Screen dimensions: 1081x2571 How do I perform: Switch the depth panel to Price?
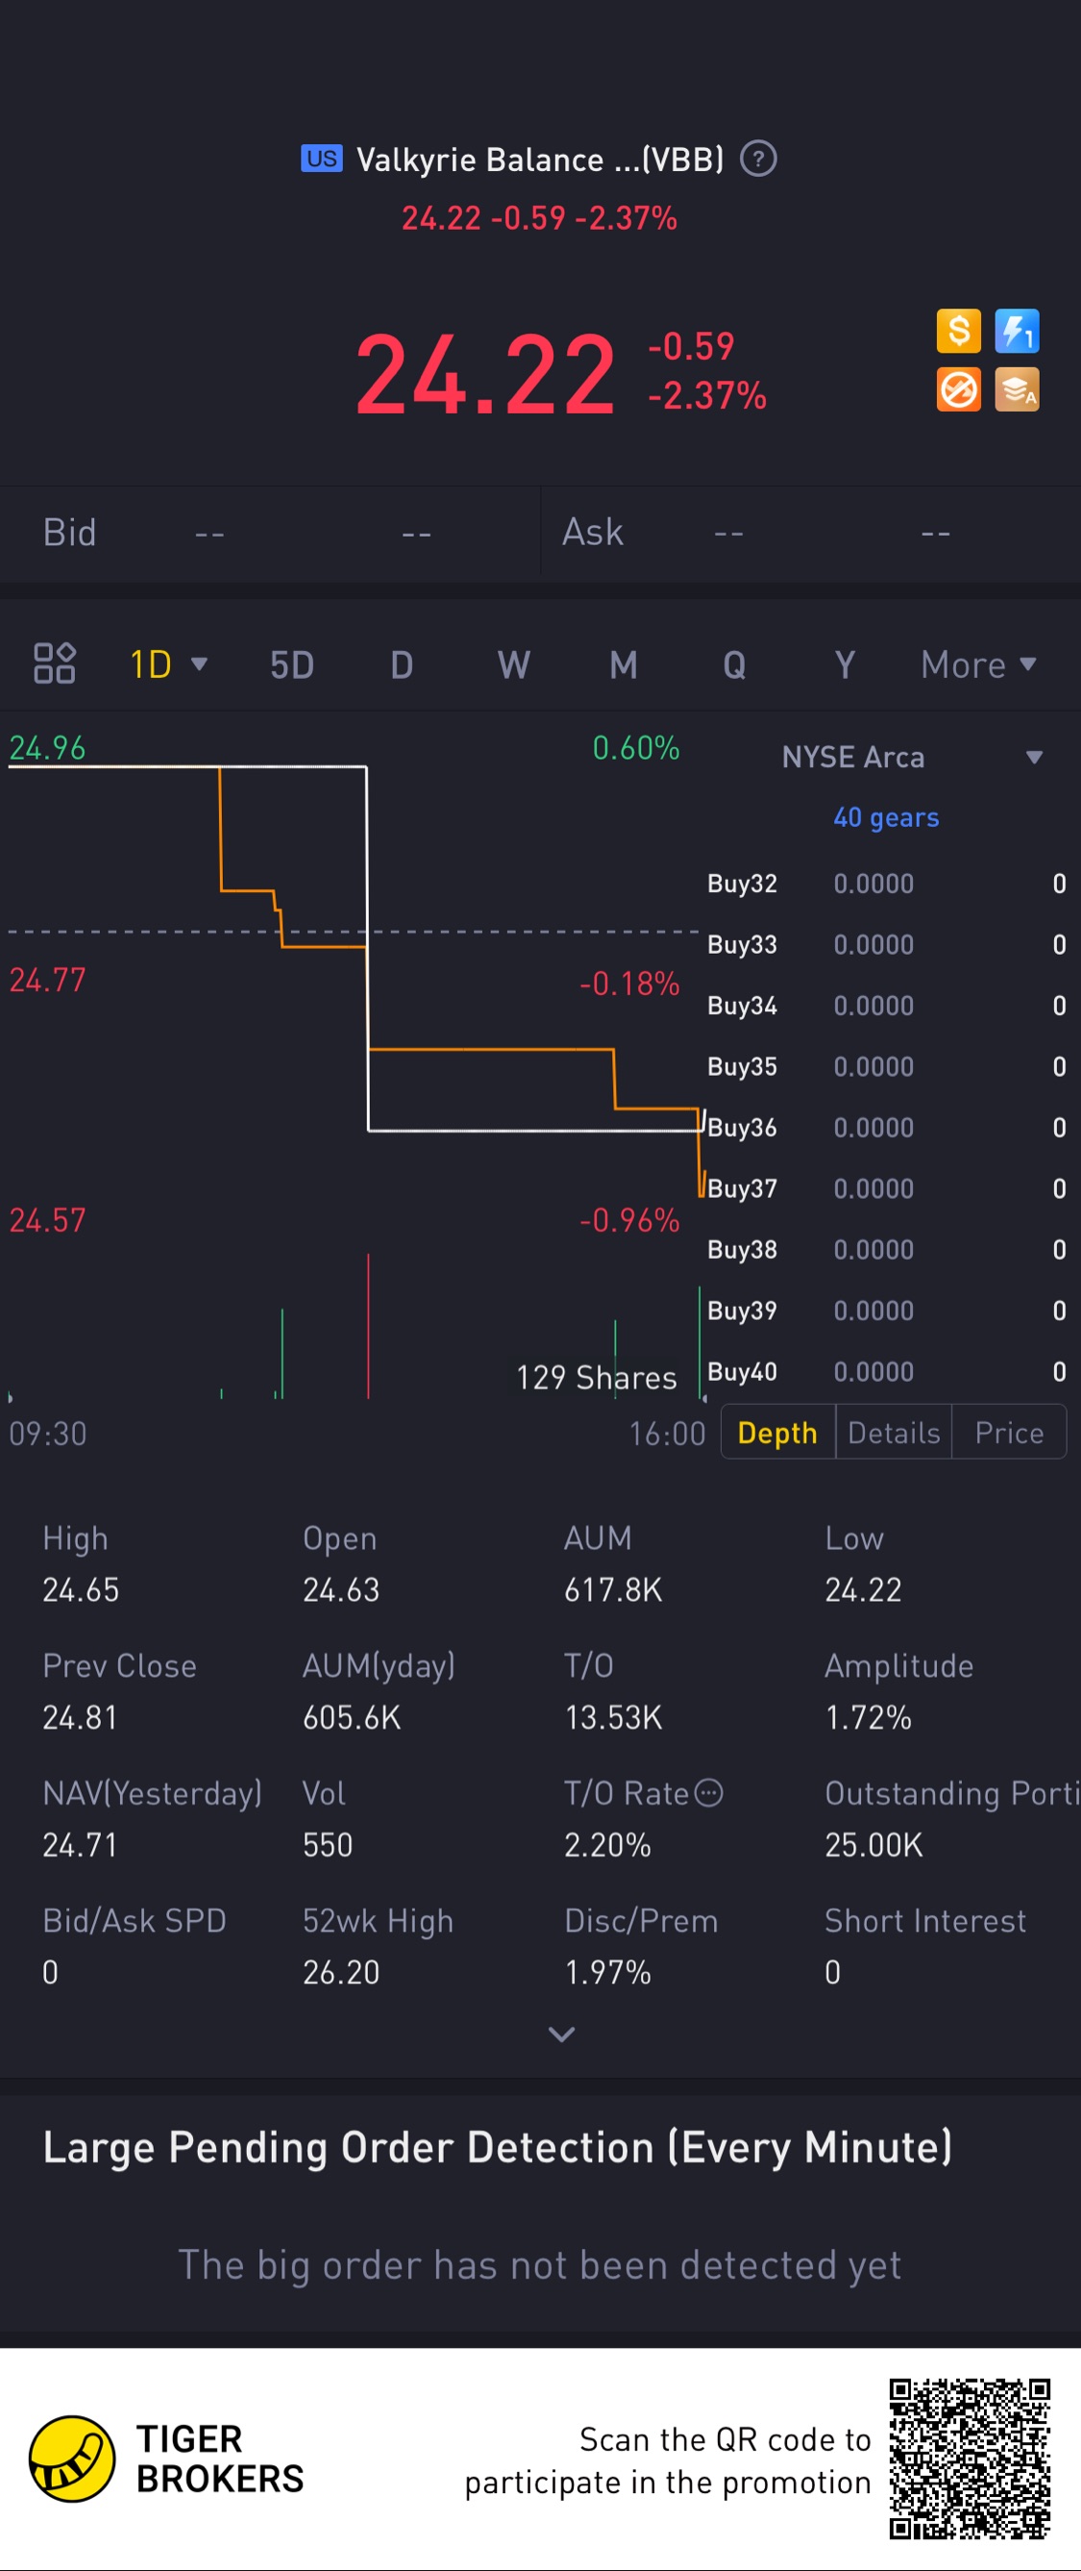click(x=1009, y=1433)
